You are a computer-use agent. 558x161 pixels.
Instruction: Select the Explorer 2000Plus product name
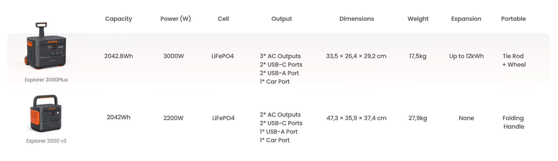[x=46, y=80]
